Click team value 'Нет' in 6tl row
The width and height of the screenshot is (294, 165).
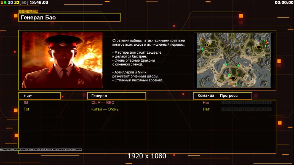(206, 103)
